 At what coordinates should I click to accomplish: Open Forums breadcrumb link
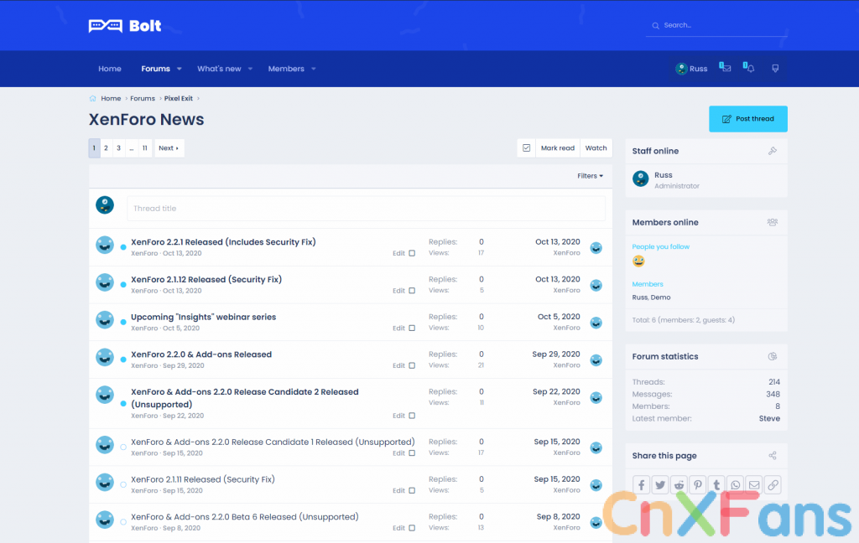(143, 99)
